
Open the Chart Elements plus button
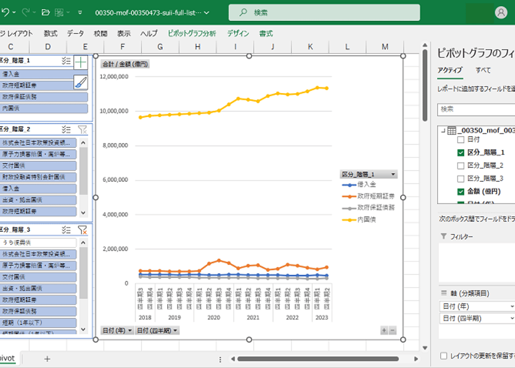click(x=81, y=62)
